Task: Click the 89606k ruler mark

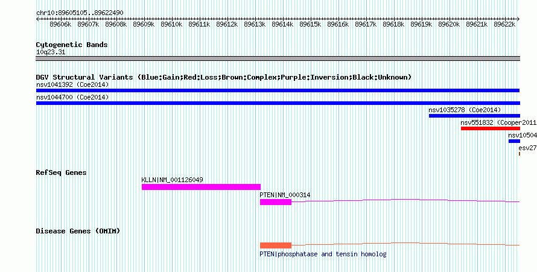Action: pos(60,24)
